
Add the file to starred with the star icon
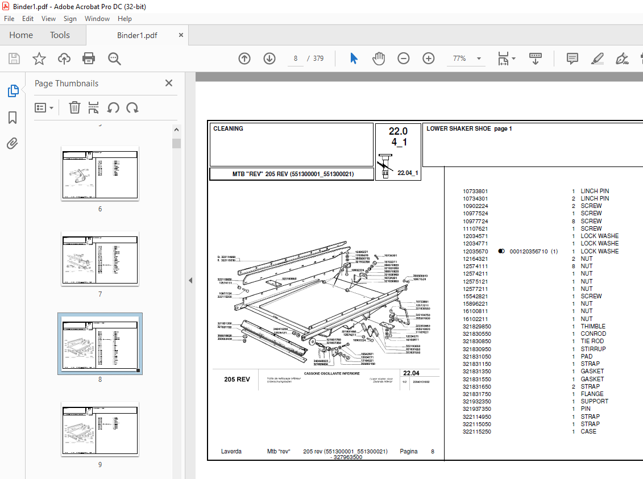click(x=39, y=59)
